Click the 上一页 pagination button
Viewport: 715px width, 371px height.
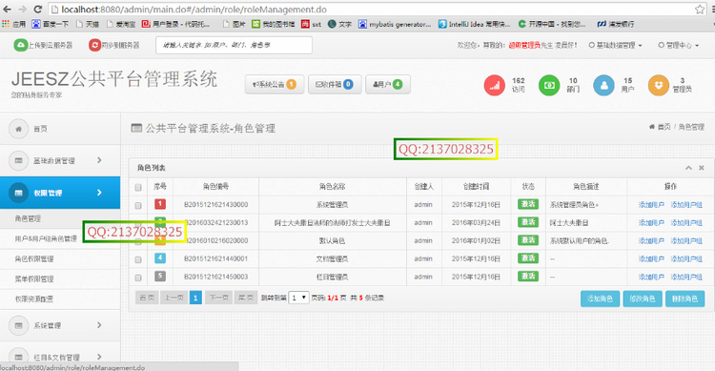tap(174, 298)
